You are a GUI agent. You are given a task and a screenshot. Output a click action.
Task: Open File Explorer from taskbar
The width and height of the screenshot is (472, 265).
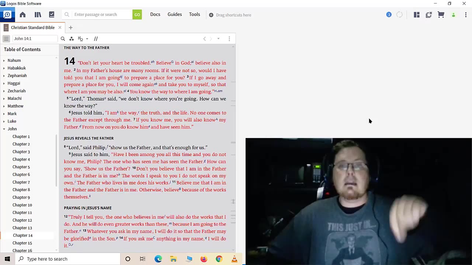[x=173, y=259]
